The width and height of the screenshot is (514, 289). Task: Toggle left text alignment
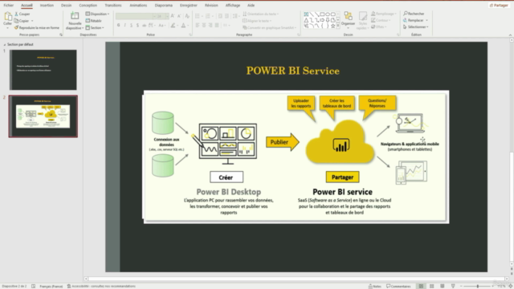click(198, 25)
